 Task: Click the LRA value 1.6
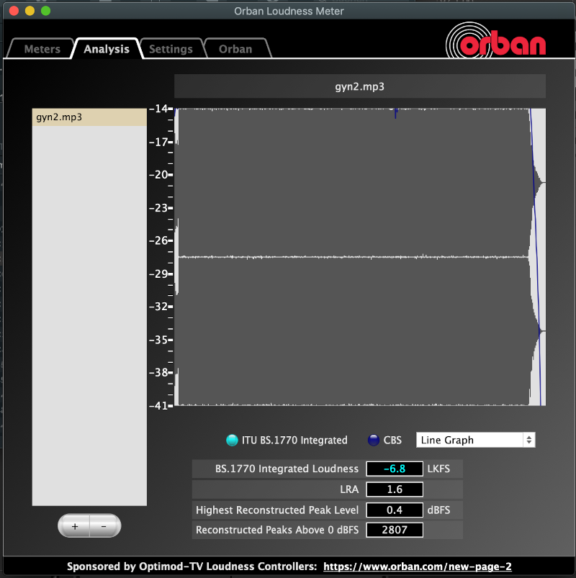click(395, 489)
